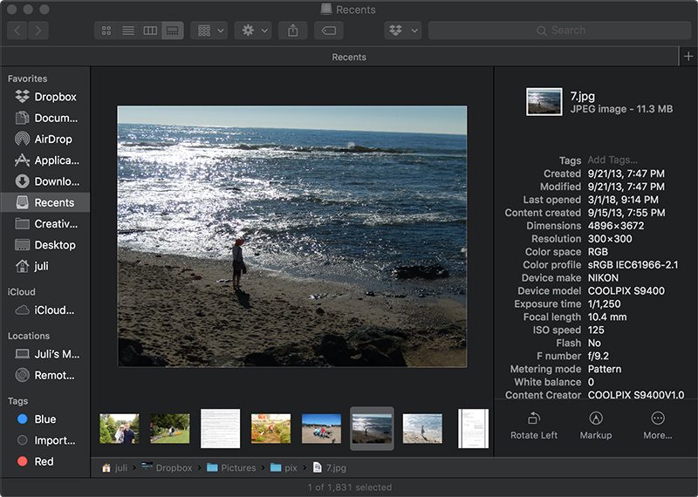This screenshot has height=497, width=698.
Task: Click the Share toolbar button
Action: point(291,31)
